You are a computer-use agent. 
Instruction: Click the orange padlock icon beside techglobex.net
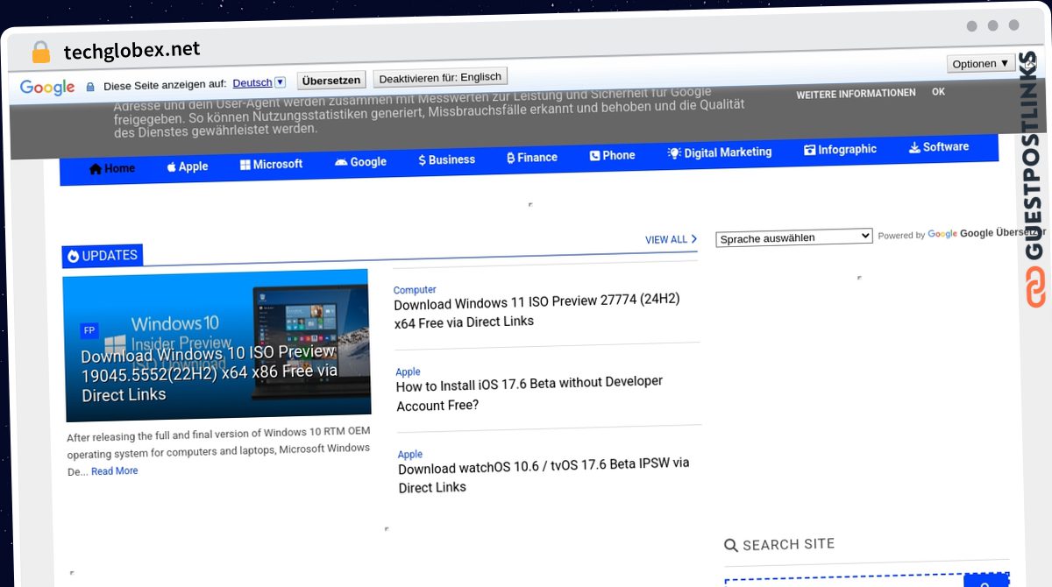pyautogui.click(x=40, y=52)
